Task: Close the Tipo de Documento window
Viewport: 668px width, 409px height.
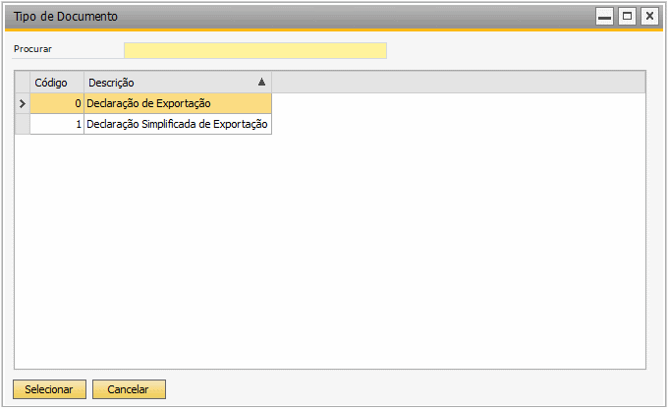Action: (649, 16)
